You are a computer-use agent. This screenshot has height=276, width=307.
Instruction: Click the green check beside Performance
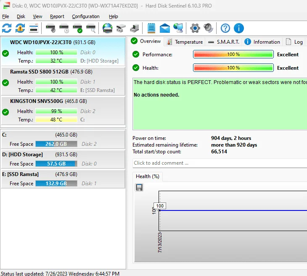[136, 54]
